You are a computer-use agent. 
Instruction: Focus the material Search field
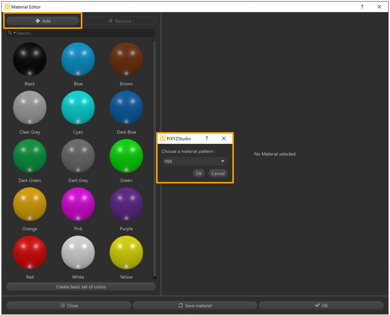click(81, 33)
